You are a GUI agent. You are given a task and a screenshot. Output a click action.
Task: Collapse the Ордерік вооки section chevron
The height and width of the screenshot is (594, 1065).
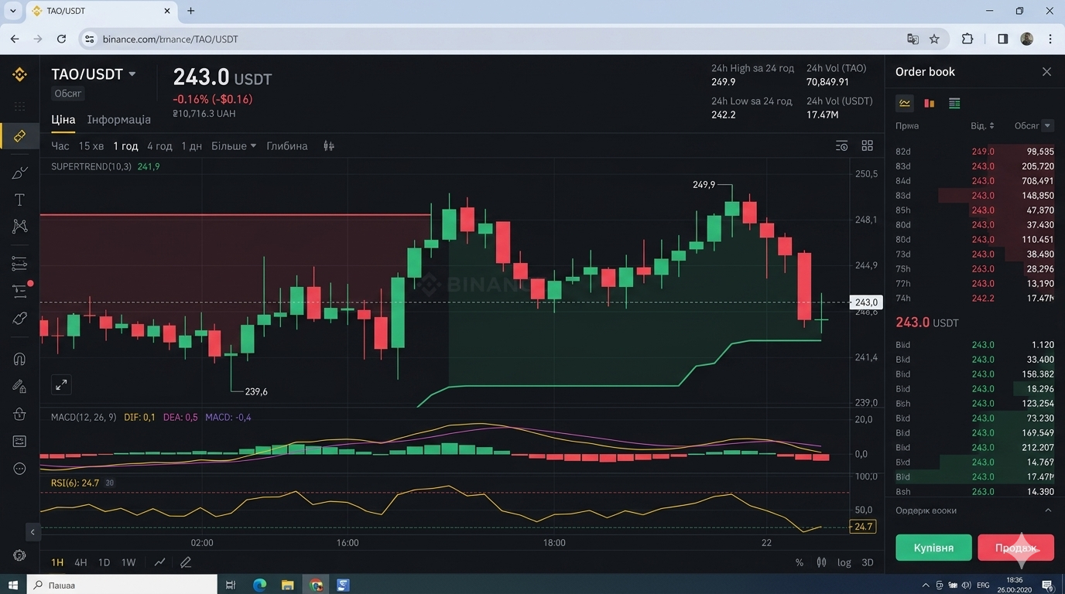pos(1048,510)
